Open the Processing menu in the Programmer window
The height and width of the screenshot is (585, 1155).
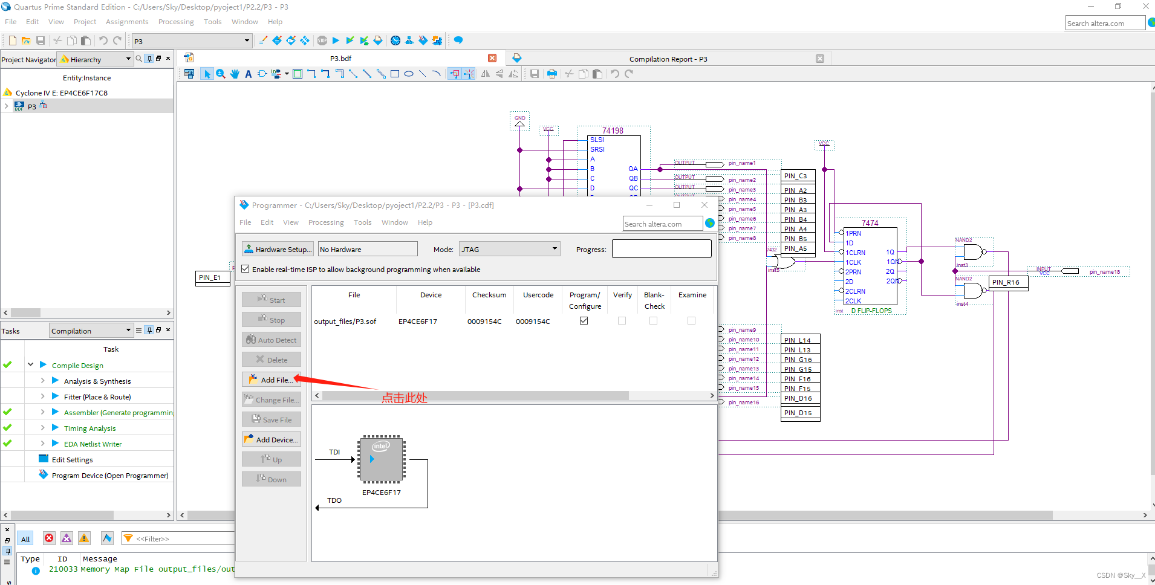pos(326,222)
